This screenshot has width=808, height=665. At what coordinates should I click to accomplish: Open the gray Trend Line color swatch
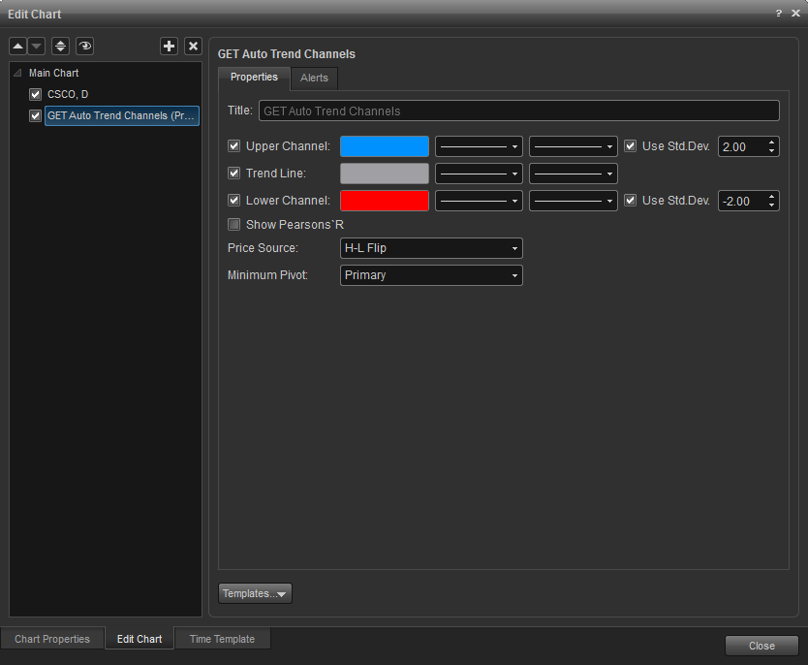pyautogui.click(x=385, y=174)
